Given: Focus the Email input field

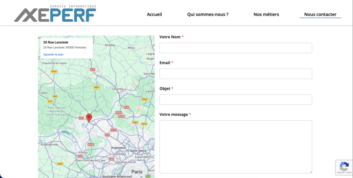Looking at the screenshot, I should [x=235, y=74].
